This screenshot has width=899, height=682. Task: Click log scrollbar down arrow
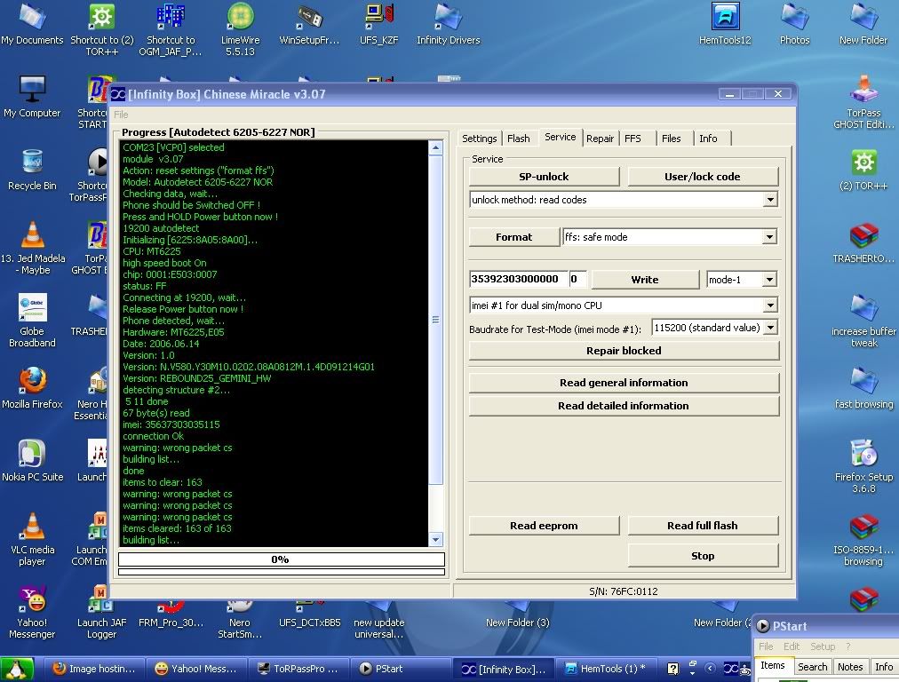coord(436,539)
